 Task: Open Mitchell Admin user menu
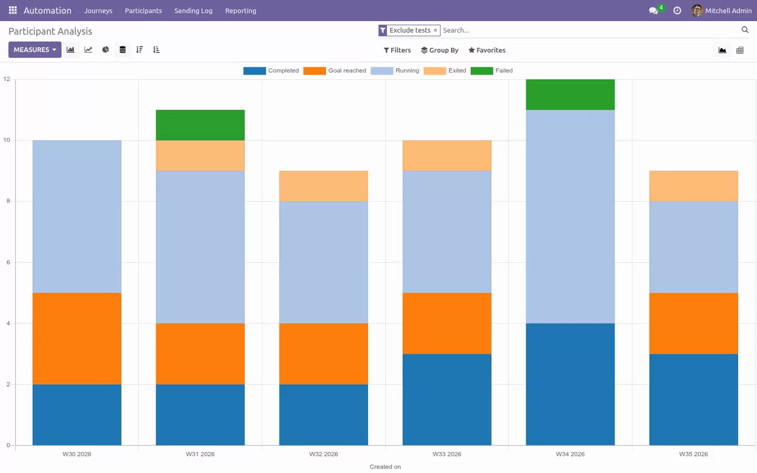[x=722, y=10]
